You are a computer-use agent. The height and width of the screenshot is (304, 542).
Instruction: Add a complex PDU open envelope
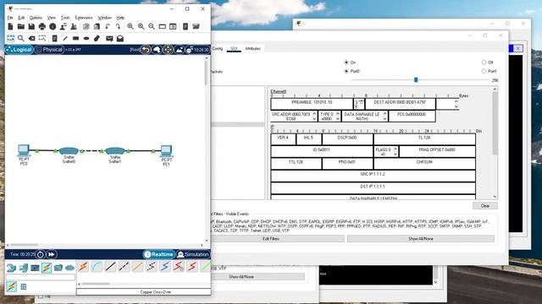pyautogui.click(x=120, y=38)
